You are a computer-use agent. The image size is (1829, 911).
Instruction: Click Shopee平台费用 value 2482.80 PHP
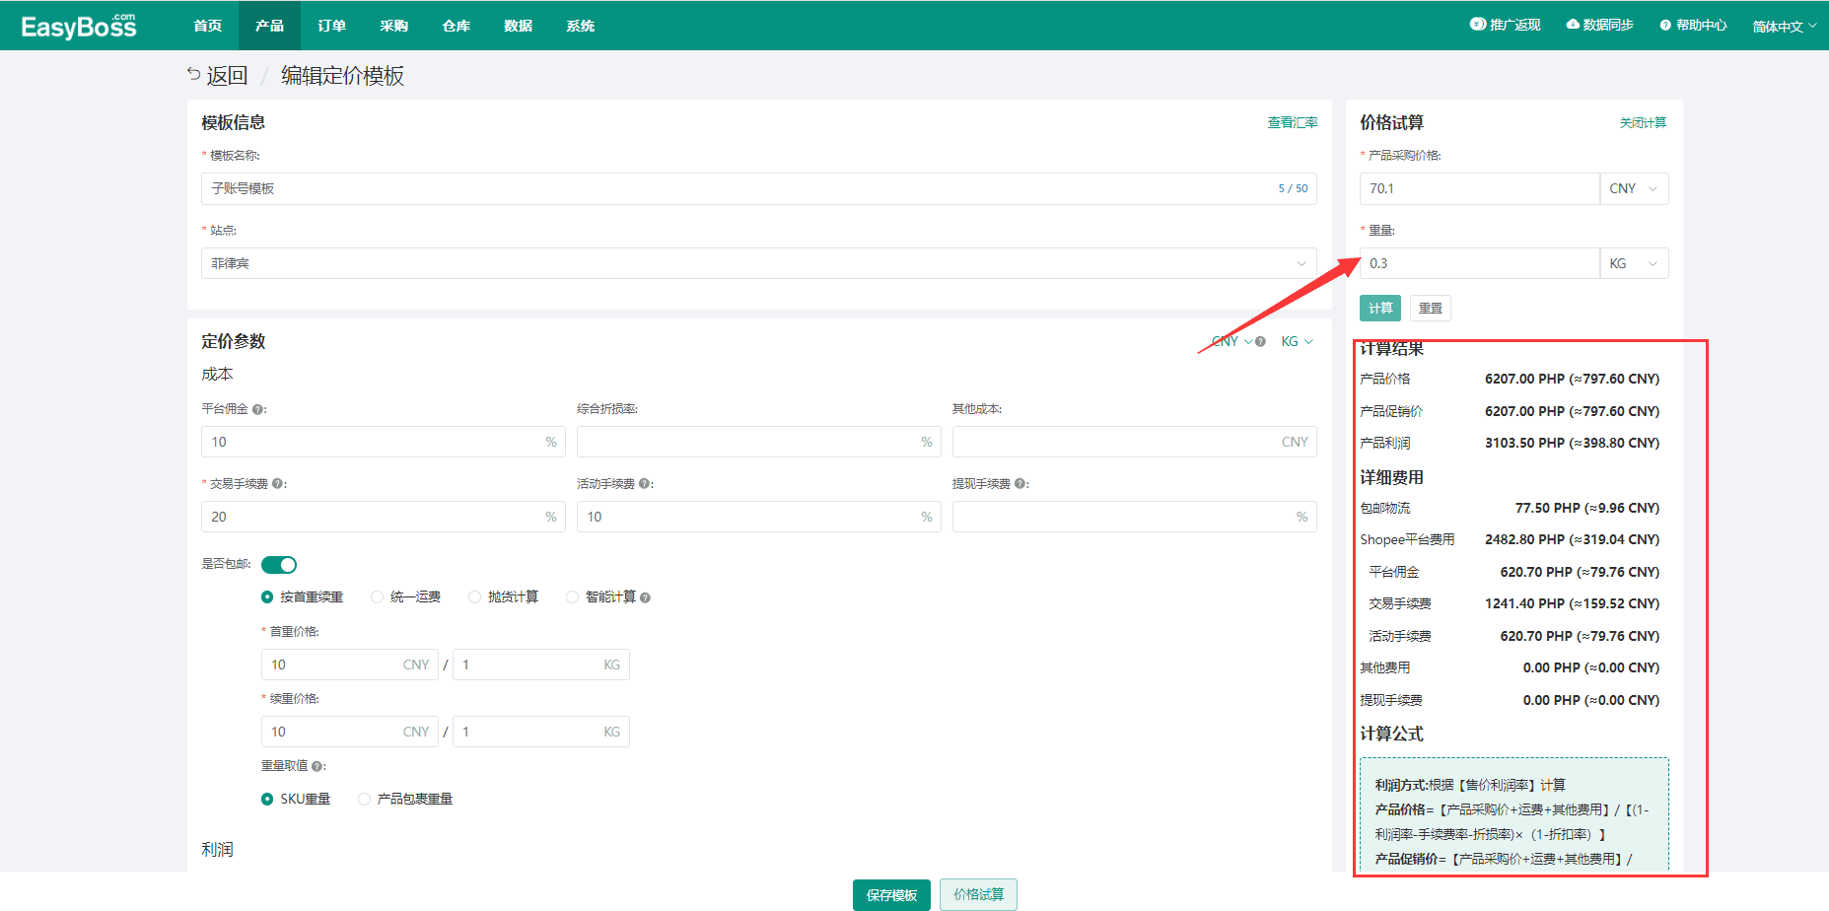pyautogui.click(x=1572, y=540)
